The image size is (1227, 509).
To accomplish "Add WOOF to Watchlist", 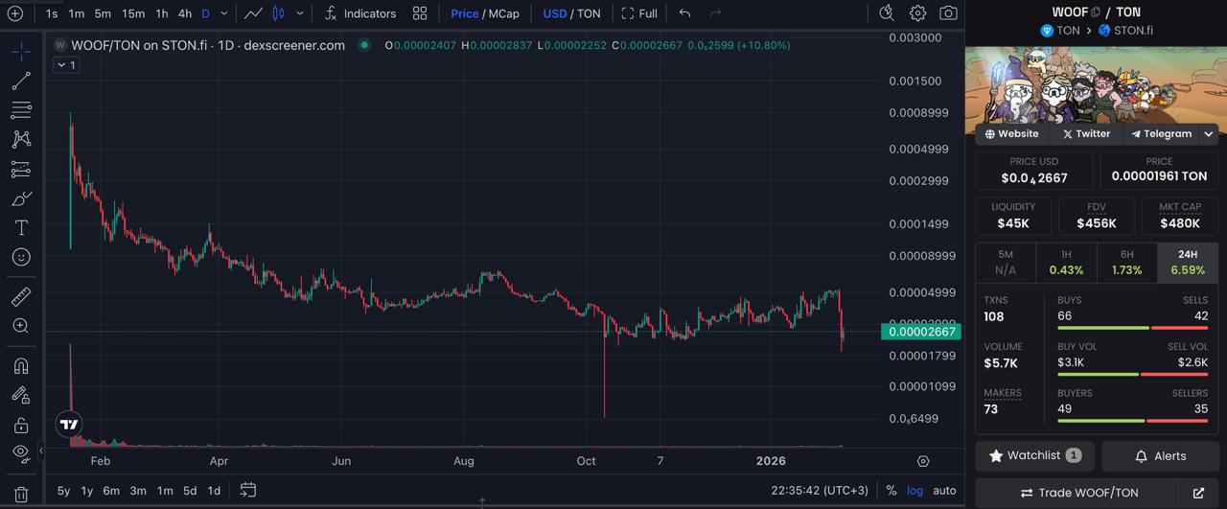I will 1034,455.
